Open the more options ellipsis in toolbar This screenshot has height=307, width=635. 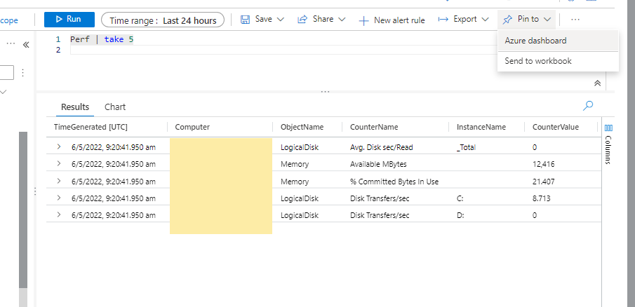click(575, 20)
